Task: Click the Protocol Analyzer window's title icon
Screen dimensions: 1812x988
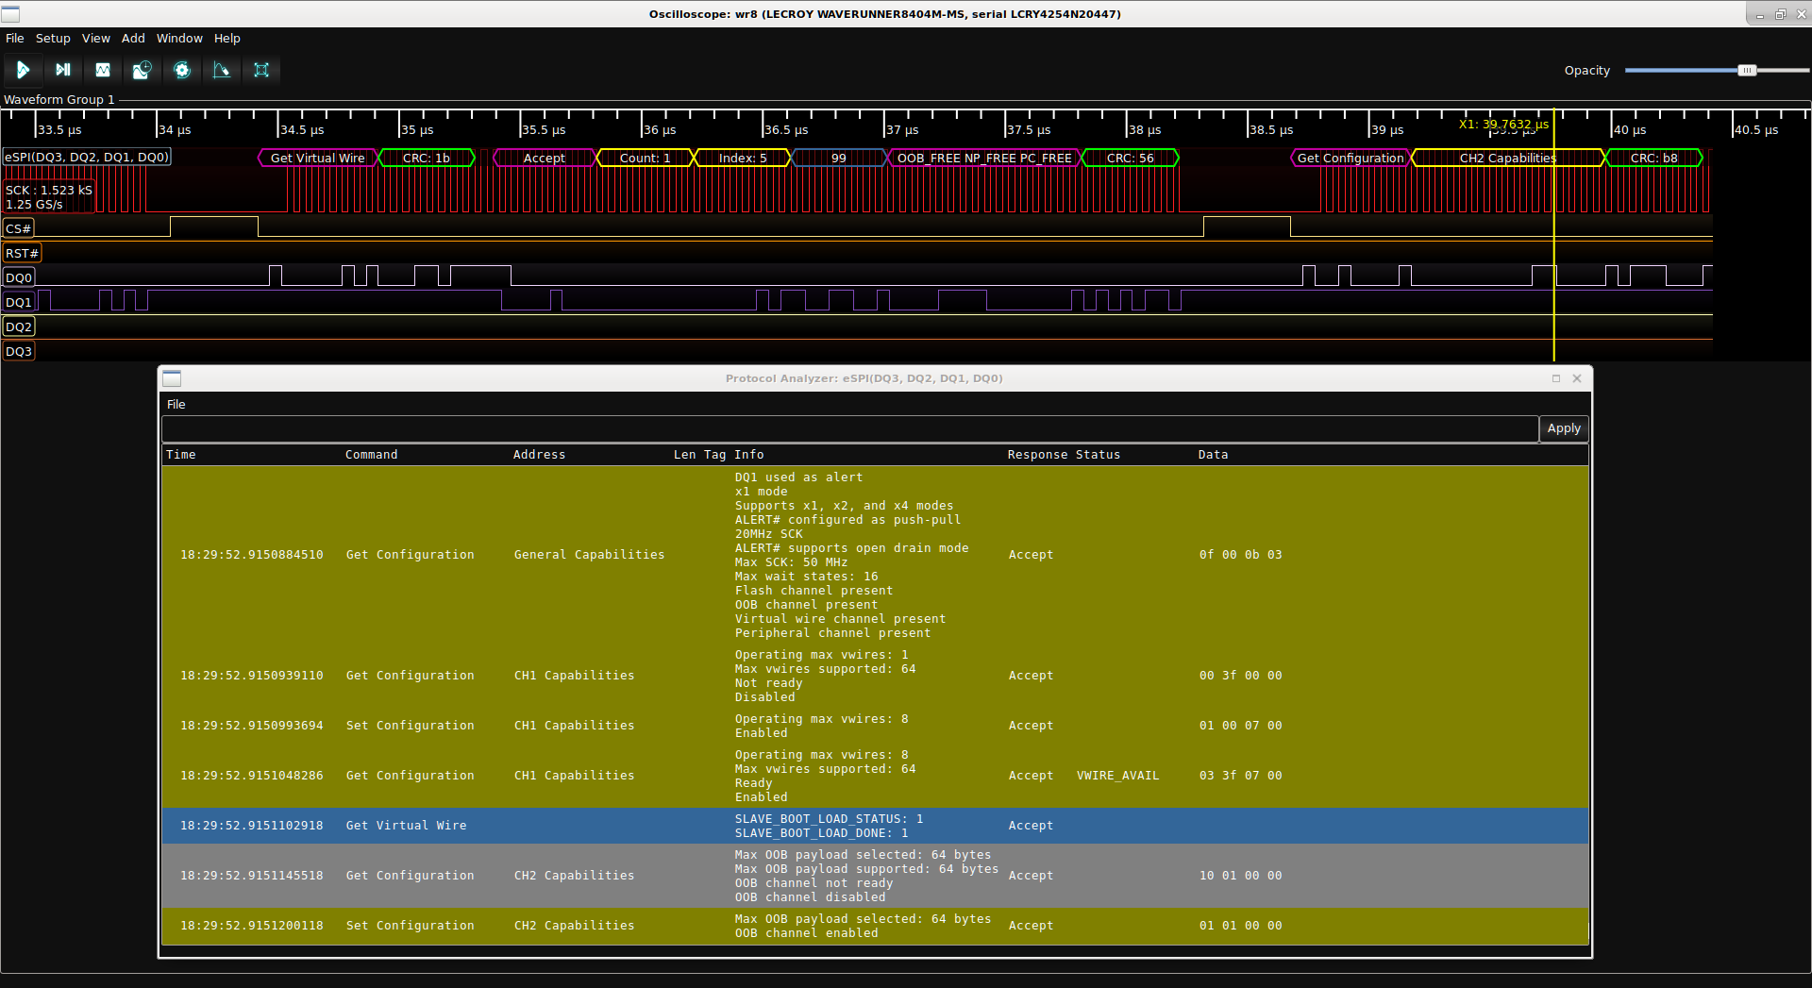Action: click(172, 378)
